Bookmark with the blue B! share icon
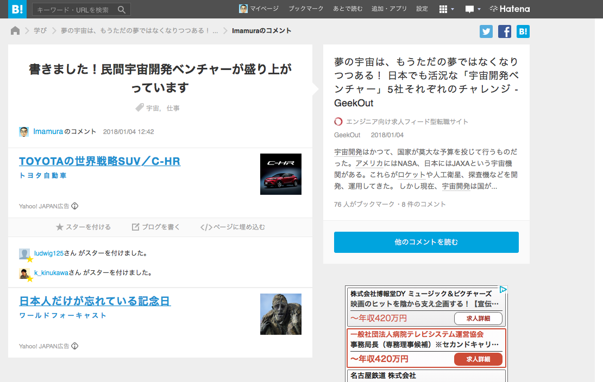The height and width of the screenshot is (382, 603). coord(523,31)
